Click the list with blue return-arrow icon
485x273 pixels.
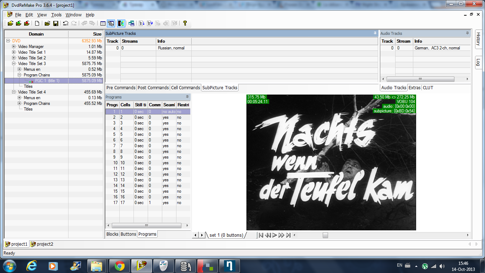click(150, 23)
